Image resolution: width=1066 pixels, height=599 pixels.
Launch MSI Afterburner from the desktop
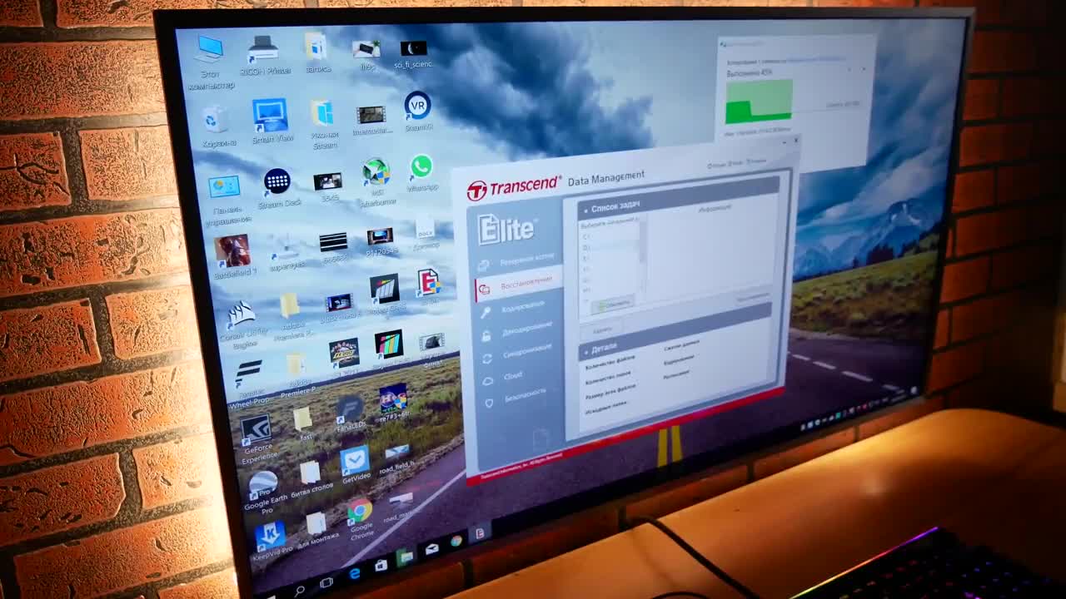click(376, 182)
